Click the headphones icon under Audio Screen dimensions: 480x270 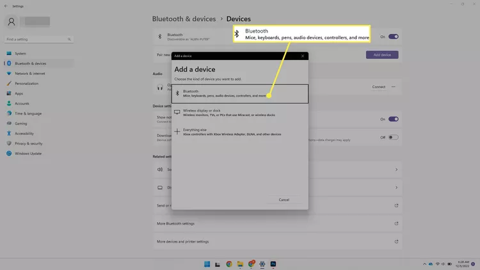pyautogui.click(x=160, y=87)
